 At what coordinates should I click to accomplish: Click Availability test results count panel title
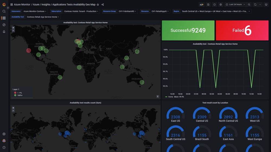(x=85, y=103)
